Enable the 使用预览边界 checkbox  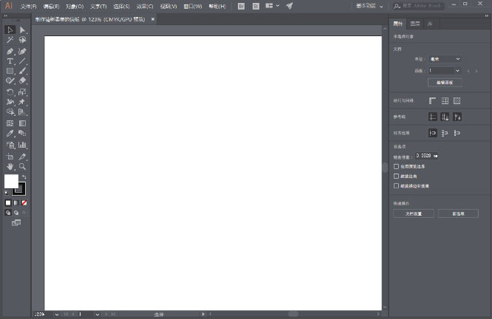tap(397, 167)
